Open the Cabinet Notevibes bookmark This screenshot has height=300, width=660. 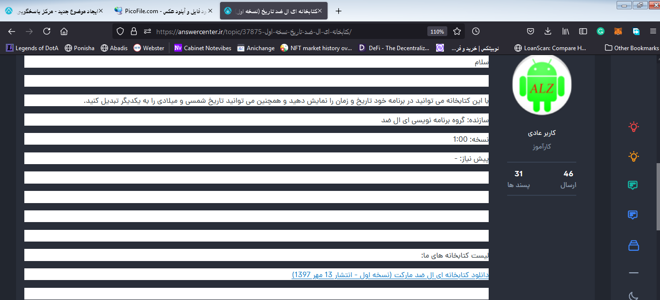coord(202,48)
